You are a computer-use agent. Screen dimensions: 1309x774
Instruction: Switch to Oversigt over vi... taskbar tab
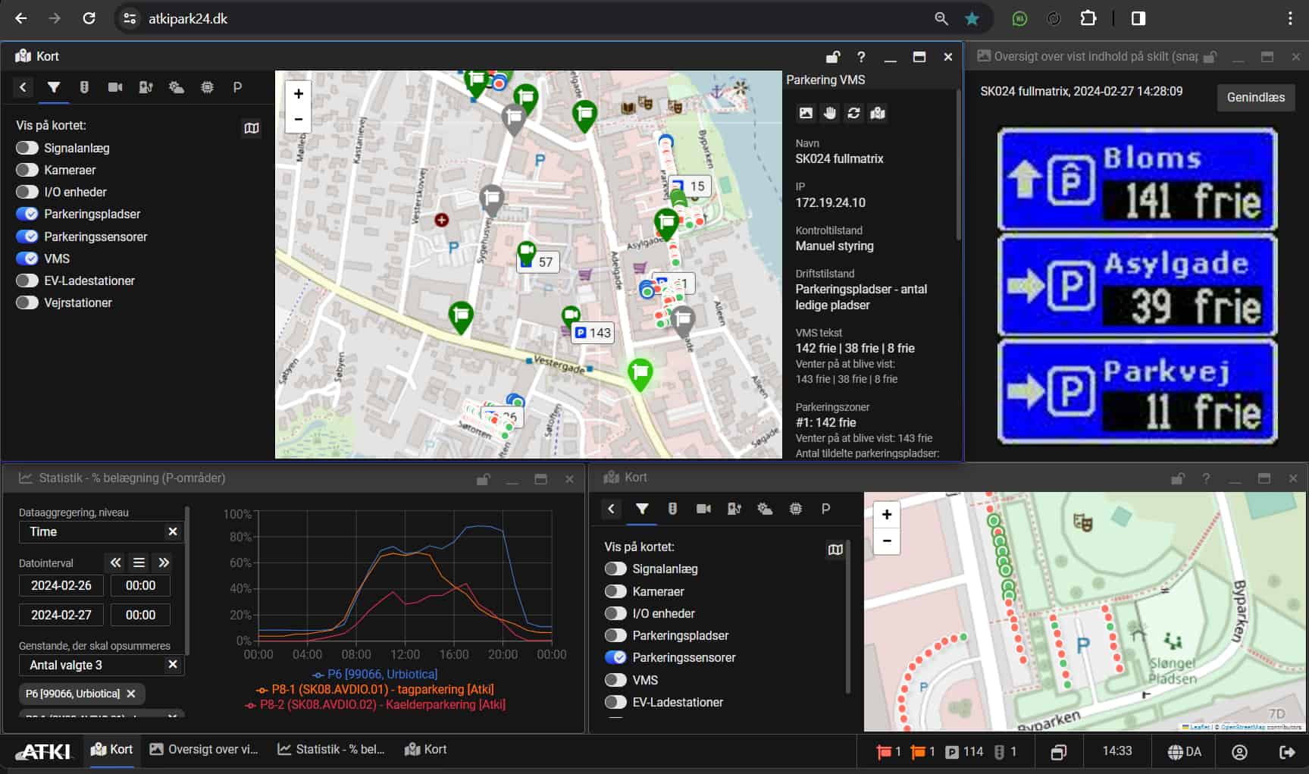tap(204, 750)
